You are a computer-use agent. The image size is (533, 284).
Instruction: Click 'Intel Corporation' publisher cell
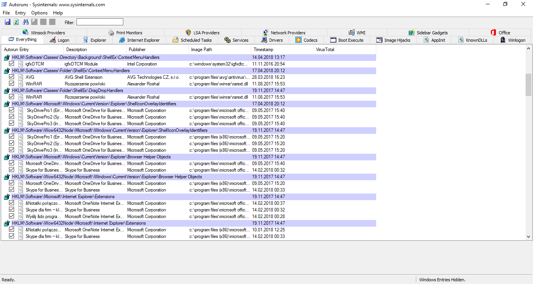coord(142,64)
